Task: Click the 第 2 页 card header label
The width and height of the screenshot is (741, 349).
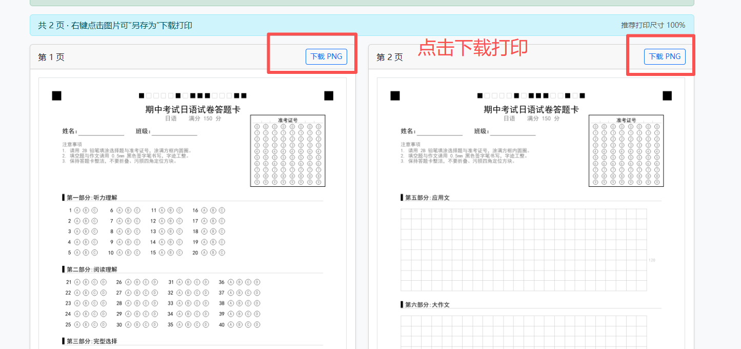Action: 390,57
